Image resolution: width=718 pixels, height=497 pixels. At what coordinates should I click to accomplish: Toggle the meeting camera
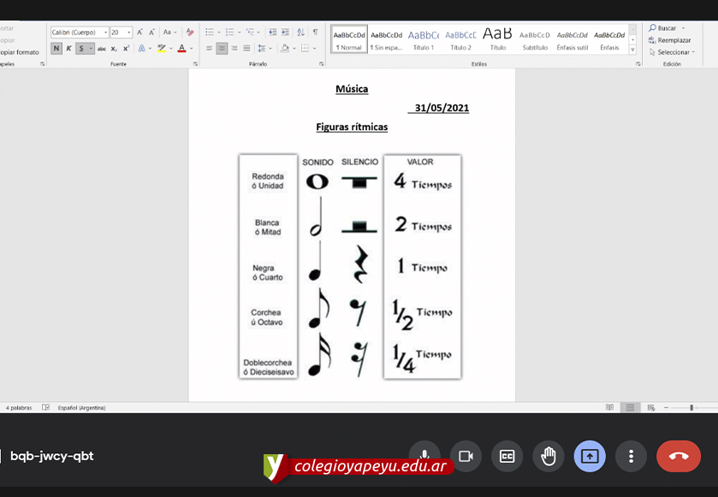click(466, 456)
